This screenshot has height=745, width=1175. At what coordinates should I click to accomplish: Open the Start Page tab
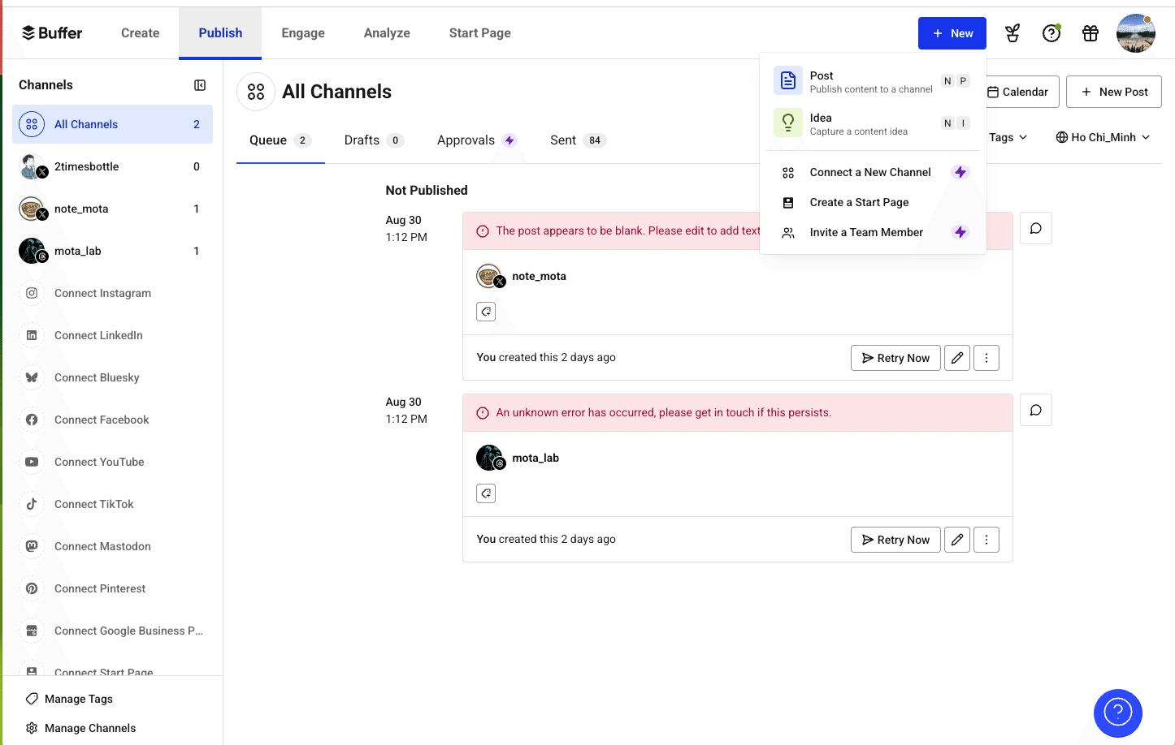tap(480, 33)
